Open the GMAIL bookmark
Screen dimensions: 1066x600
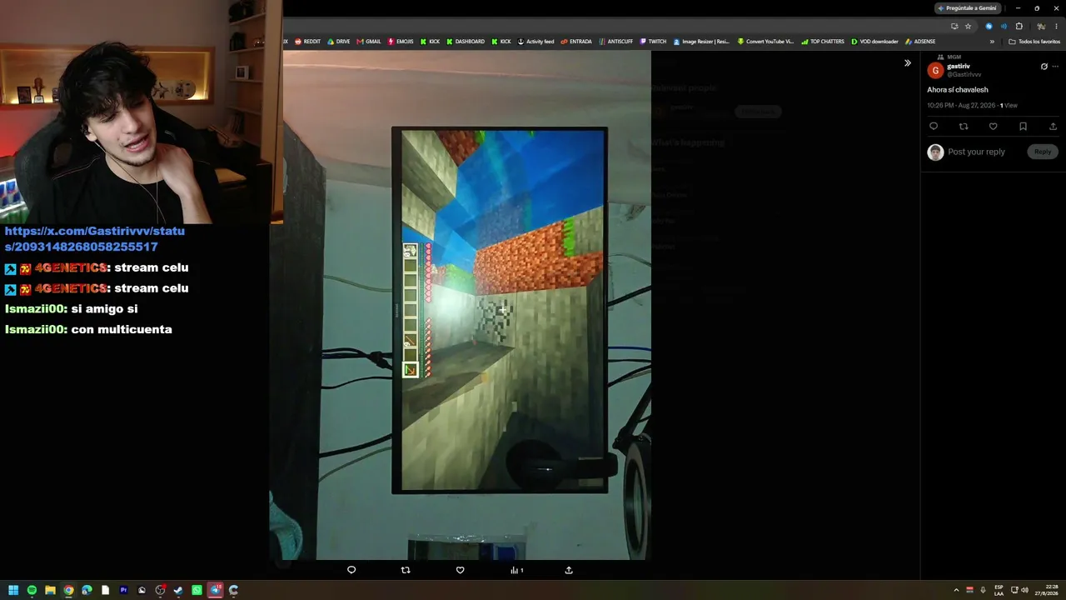point(368,42)
